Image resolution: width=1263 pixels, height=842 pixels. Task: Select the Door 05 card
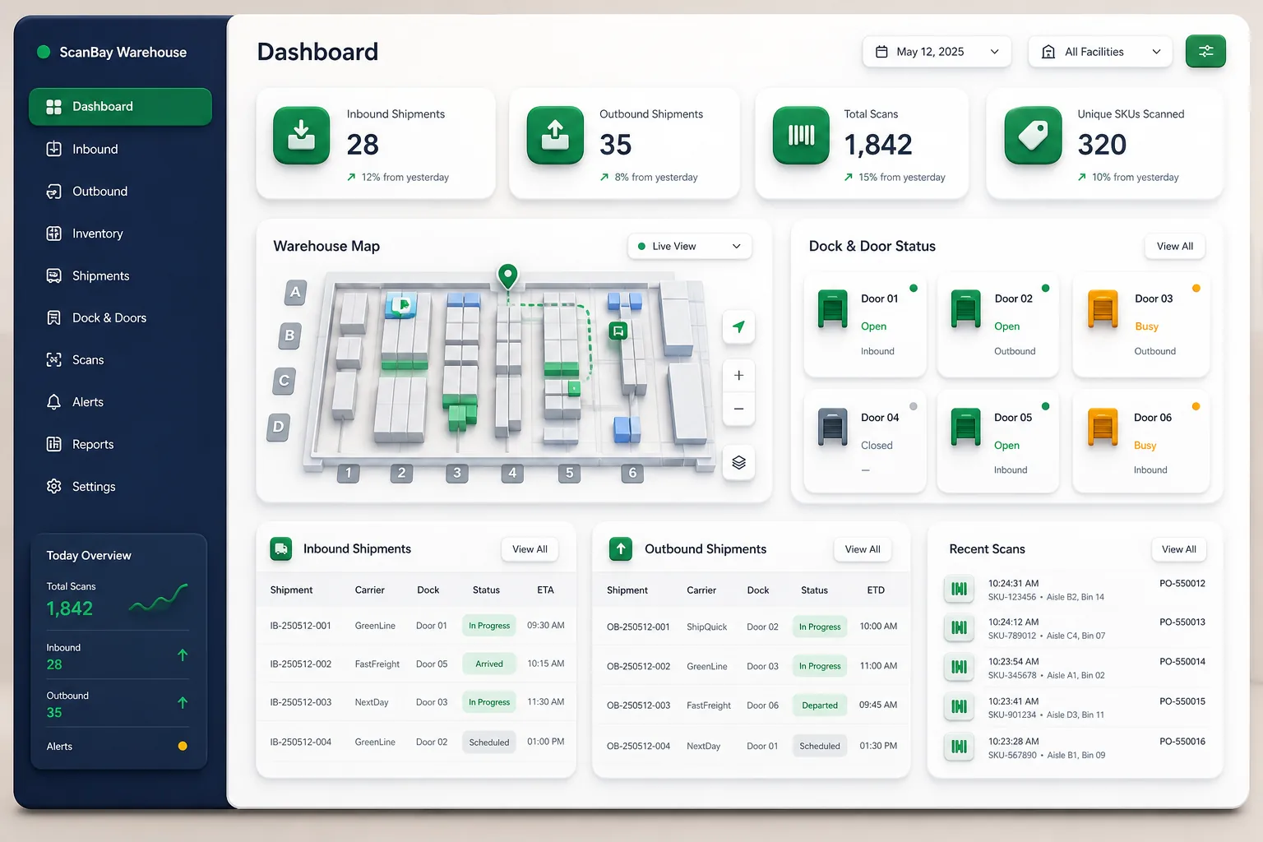(x=997, y=442)
